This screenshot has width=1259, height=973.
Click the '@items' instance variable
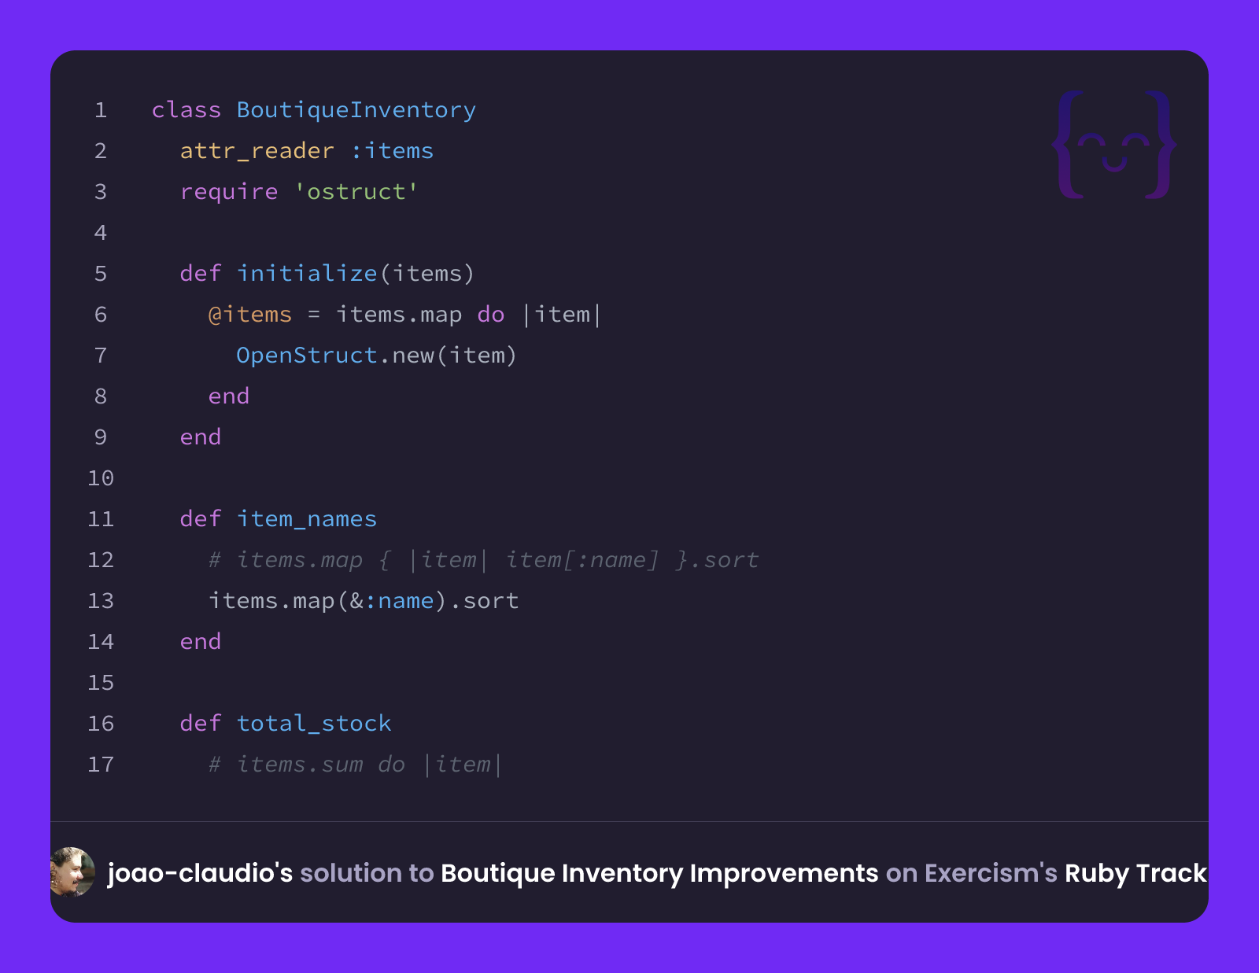250,315
